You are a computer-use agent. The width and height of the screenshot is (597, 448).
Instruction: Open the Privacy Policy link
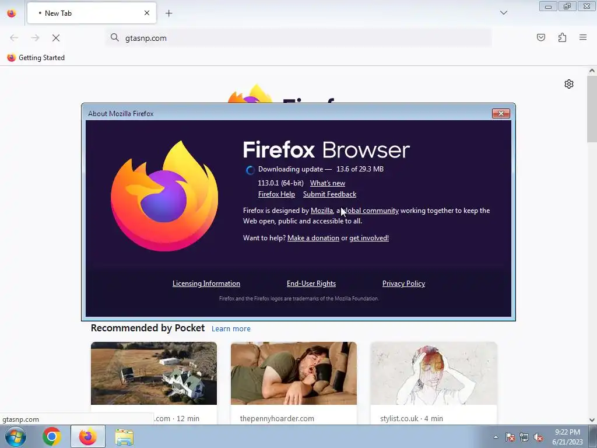click(x=403, y=283)
